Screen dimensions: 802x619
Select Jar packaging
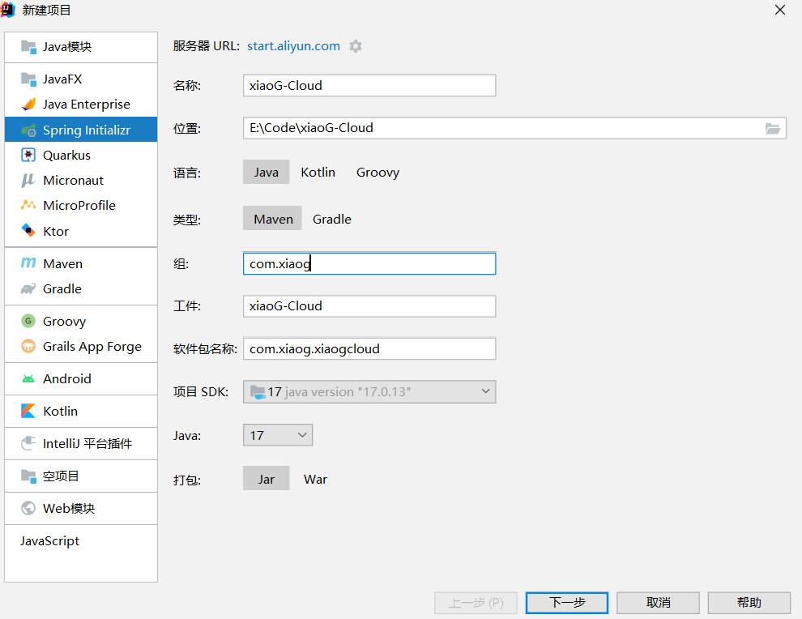(266, 479)
